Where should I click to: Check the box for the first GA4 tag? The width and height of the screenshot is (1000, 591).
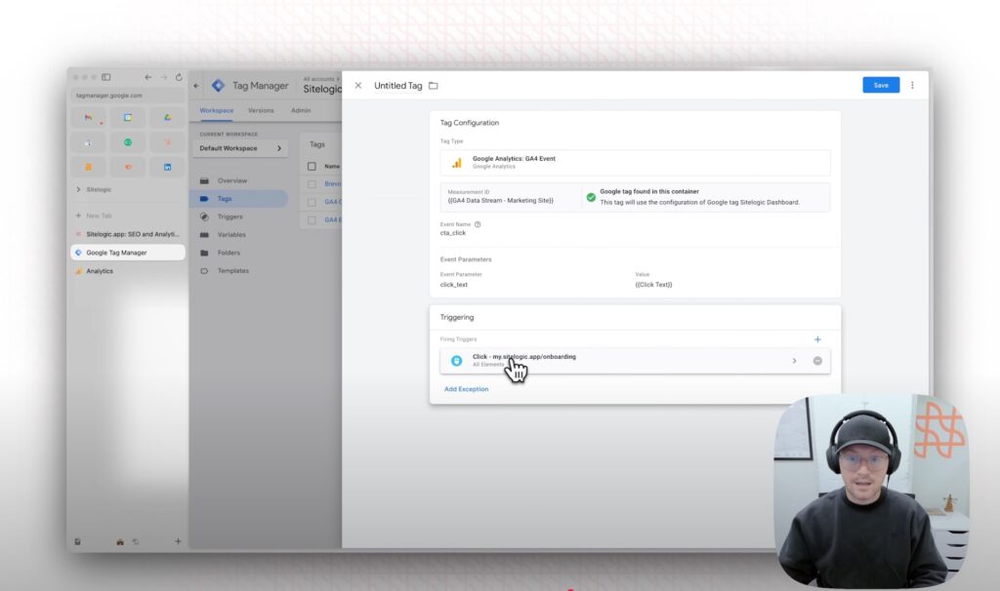click(312, 202)
